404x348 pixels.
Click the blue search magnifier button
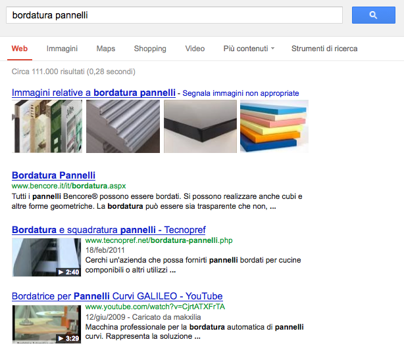point(373,15)
